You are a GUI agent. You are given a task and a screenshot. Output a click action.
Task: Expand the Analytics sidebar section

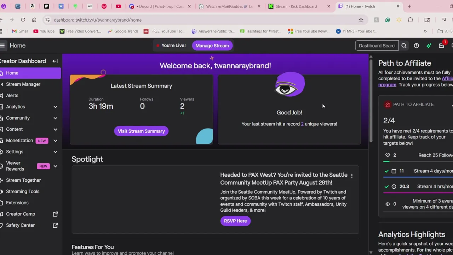point(55,107)
